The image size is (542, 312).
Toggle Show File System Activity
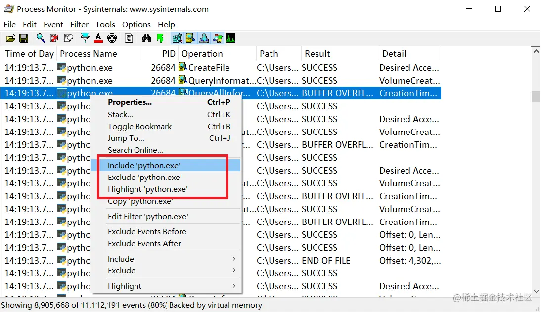point(191,38)
